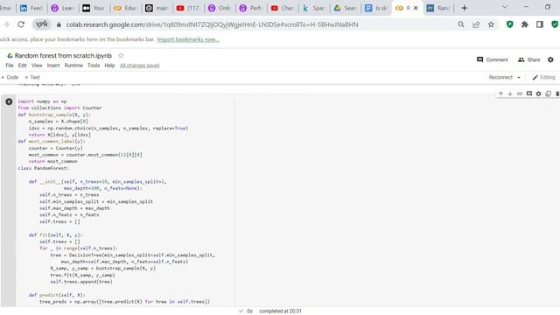Switch to the last Ran tab
This screenshot has width=560, height=315.
tap(438, 8)
